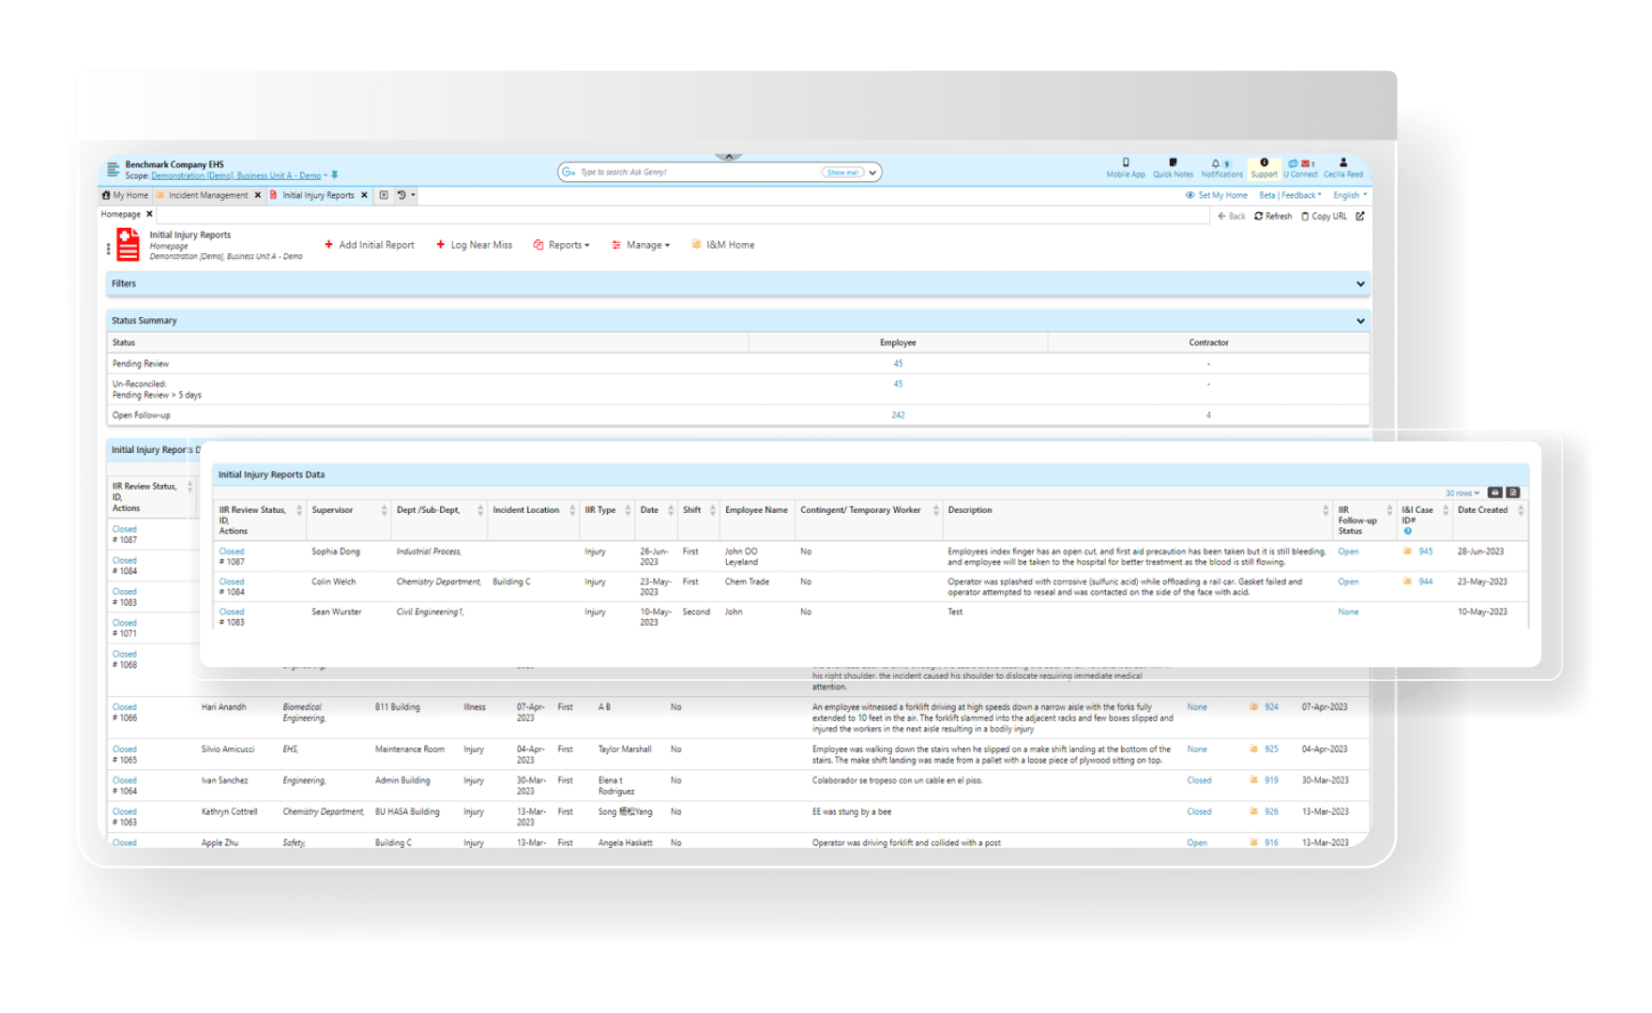The height and width of the screenshot is (1013, 1652).
Task: Open the Support info icon
Action: (1264, 168)
